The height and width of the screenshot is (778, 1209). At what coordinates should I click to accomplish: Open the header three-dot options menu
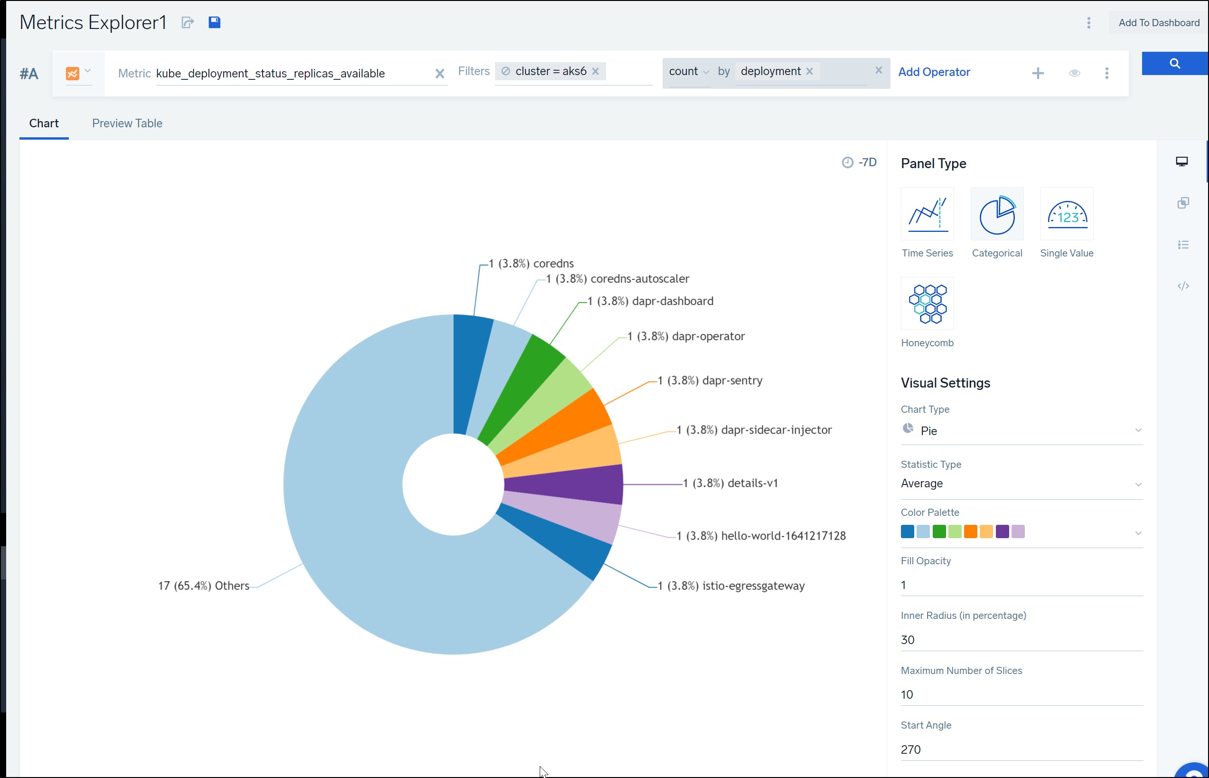pyautogui.click(x=1089, y=23)
